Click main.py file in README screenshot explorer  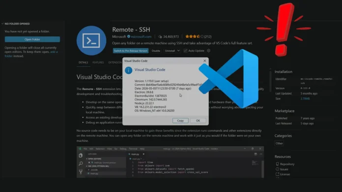(x=94, y=173)
